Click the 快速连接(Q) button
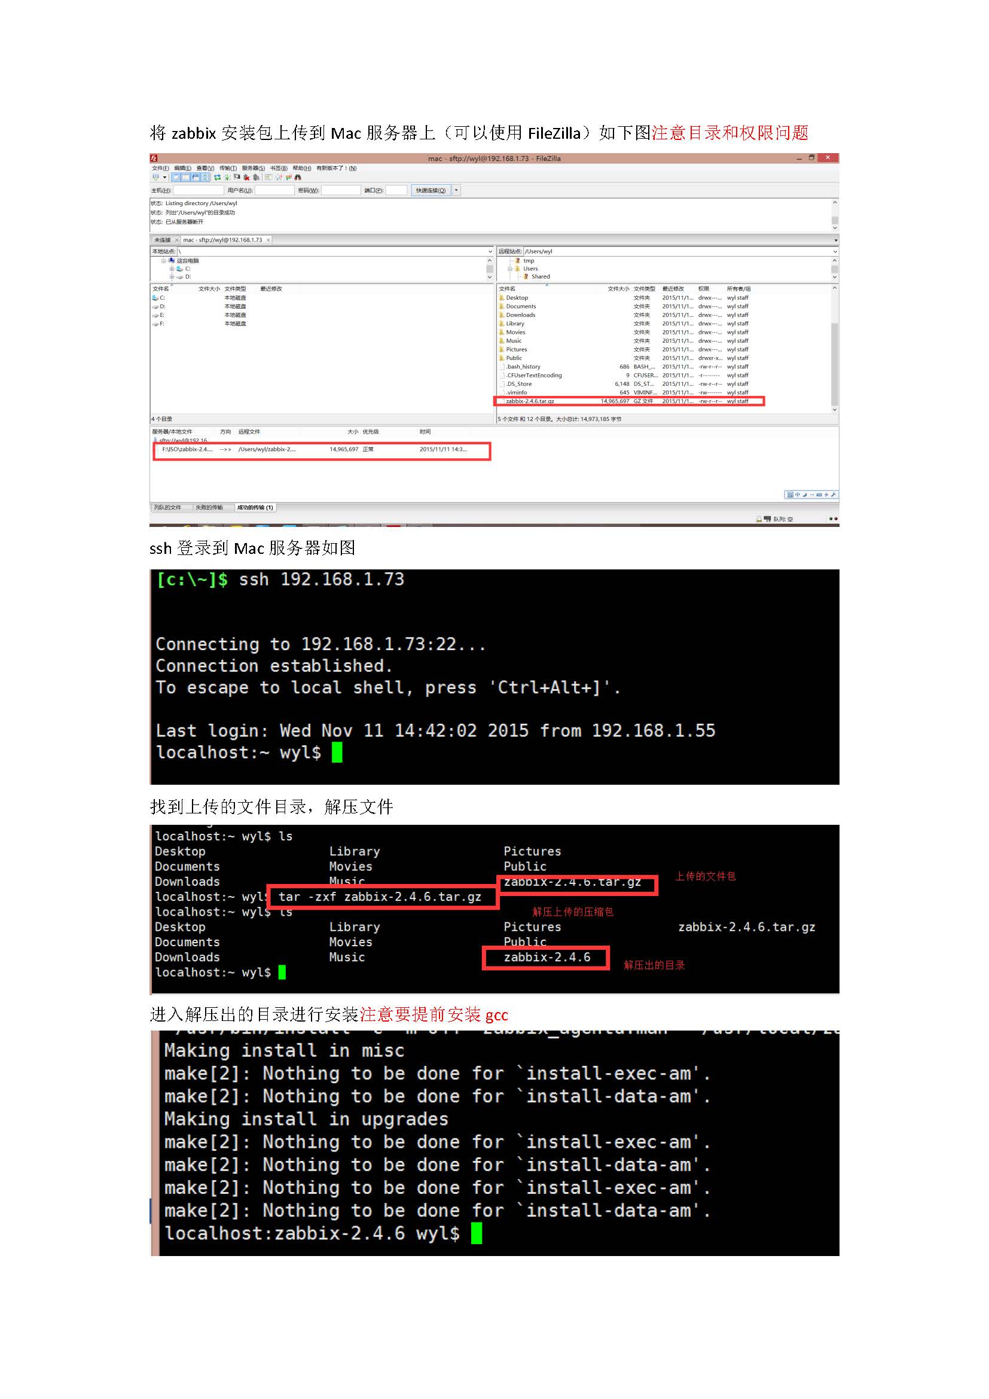 click(431, 190)
